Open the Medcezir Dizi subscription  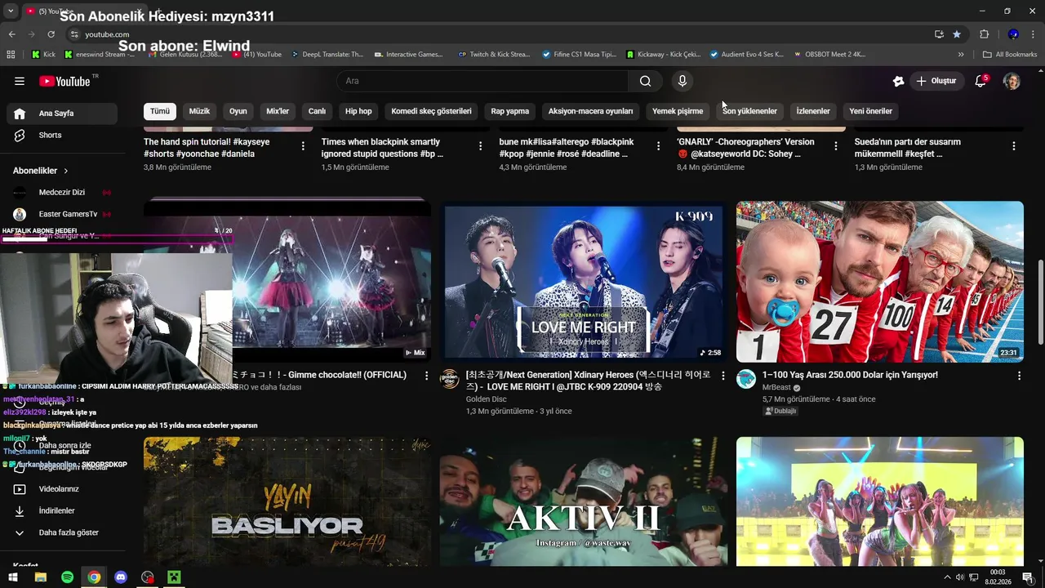pyautogui.click(x=62, y=193)
